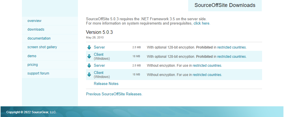Open restricted countries link in first Server row
The width and height of the screenshot is (284, 117).
click(232, 47)
